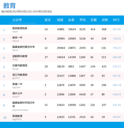Click the average value 5226
This screenshot has width=124, height=128.
[82, 39]
